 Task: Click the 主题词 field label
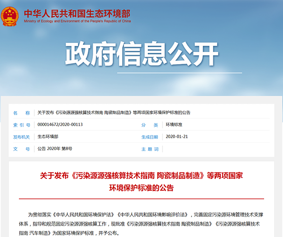[150, 149]
